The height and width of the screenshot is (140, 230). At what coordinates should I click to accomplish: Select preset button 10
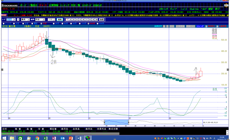[96, 20]
